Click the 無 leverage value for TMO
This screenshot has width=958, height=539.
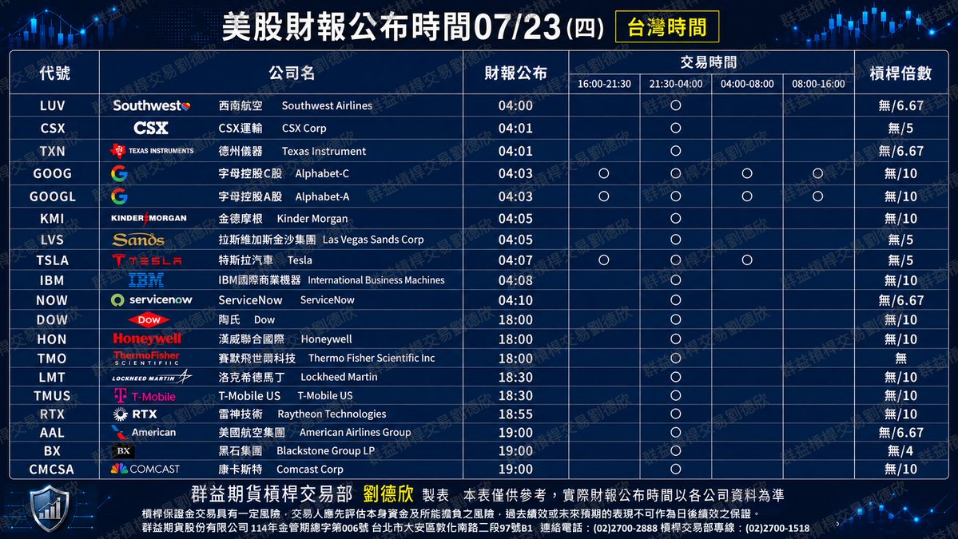[900, 359]
